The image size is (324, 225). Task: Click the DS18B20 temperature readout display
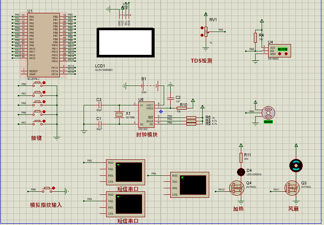tap(282, 49)
